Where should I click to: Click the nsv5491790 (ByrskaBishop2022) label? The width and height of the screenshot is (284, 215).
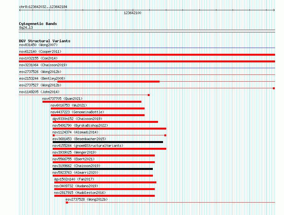(80, 125)
